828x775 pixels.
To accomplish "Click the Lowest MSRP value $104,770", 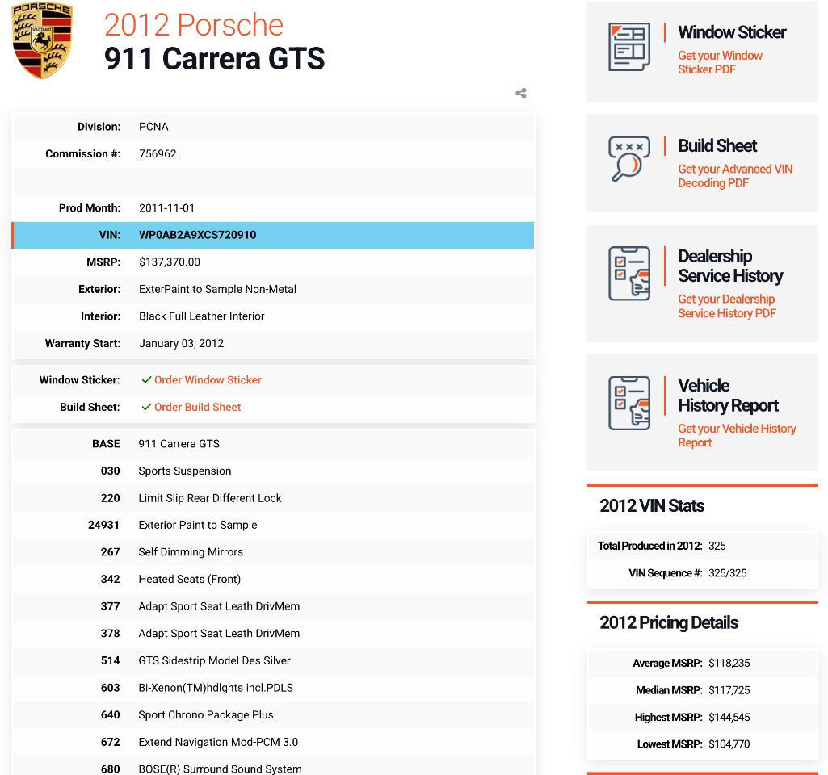I will coord(729,744).
